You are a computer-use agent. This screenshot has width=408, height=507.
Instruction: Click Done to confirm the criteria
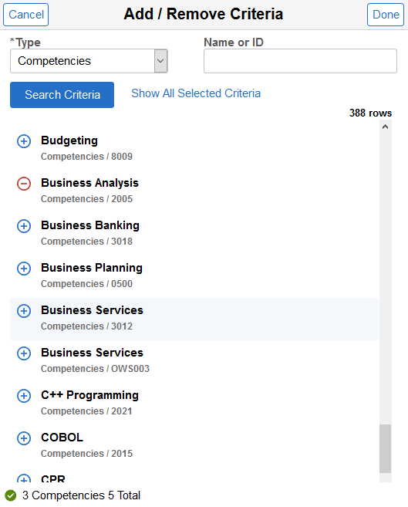pos(386,15)
